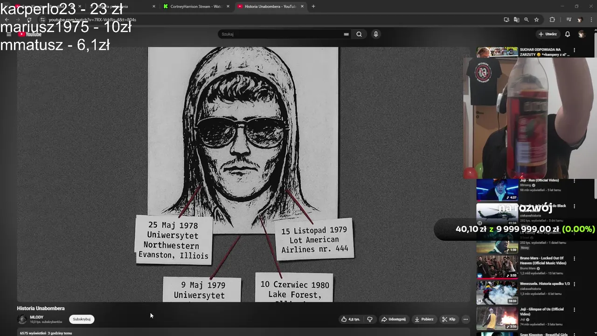Go back with the browser back arrow
This screenshot has height=336, width=597.
(7, 20)
